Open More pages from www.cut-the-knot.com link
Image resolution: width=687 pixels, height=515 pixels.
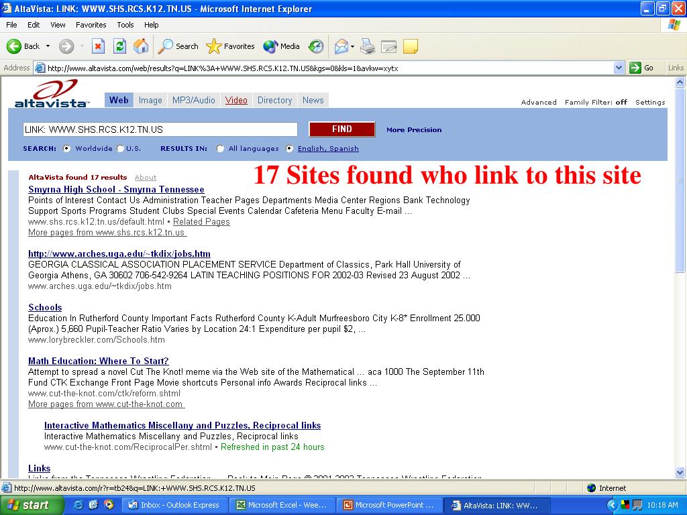(x=107, y=404)
